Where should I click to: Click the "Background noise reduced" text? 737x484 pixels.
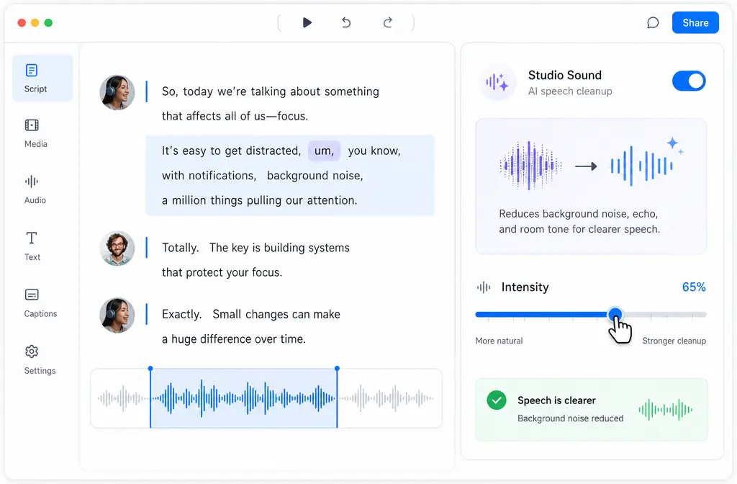point(570,418)
